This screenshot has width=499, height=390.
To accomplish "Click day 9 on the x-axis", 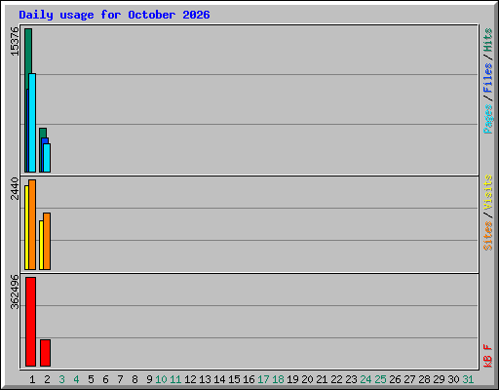I will click(149, 379).
